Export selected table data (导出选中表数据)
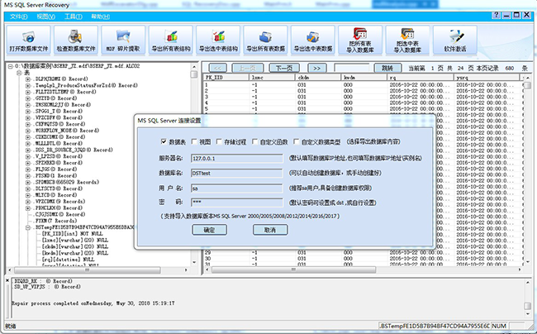 click(x=312, y=41)
